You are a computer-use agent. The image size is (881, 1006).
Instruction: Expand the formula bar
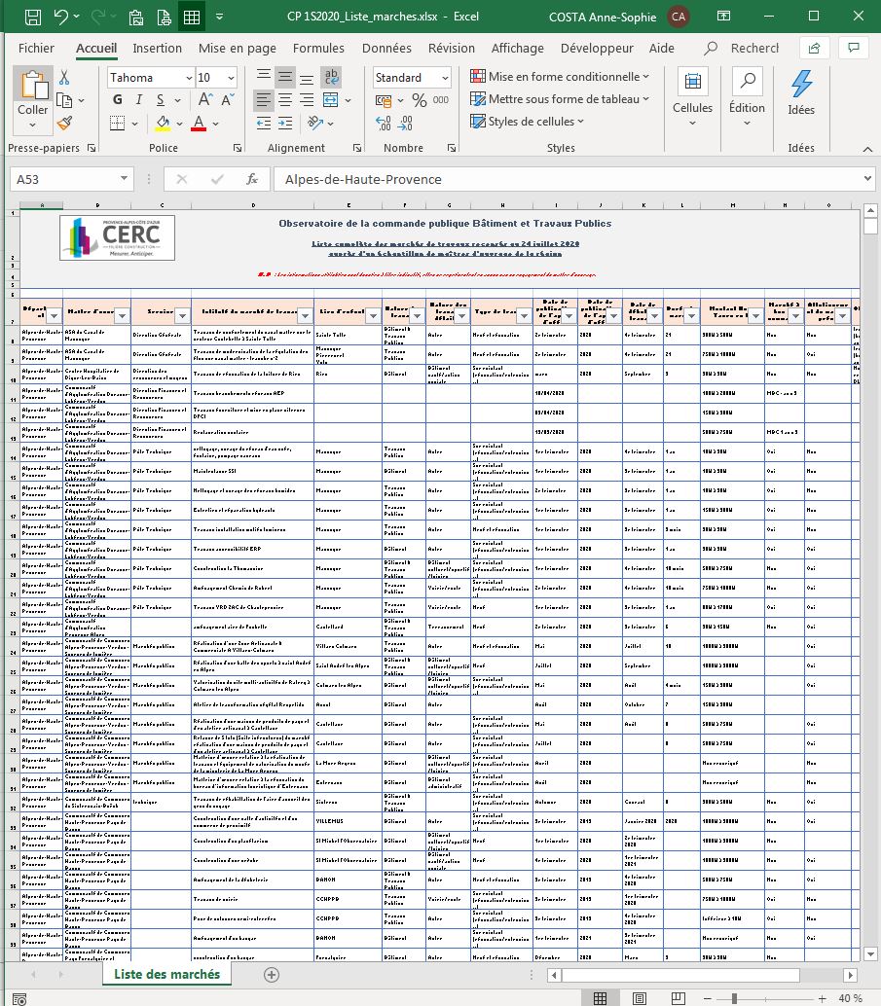point(868,179)
